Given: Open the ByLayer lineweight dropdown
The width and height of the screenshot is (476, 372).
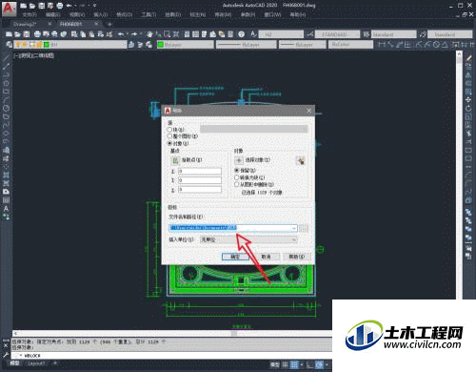Looking at the screenshot, I should point(303,45).
